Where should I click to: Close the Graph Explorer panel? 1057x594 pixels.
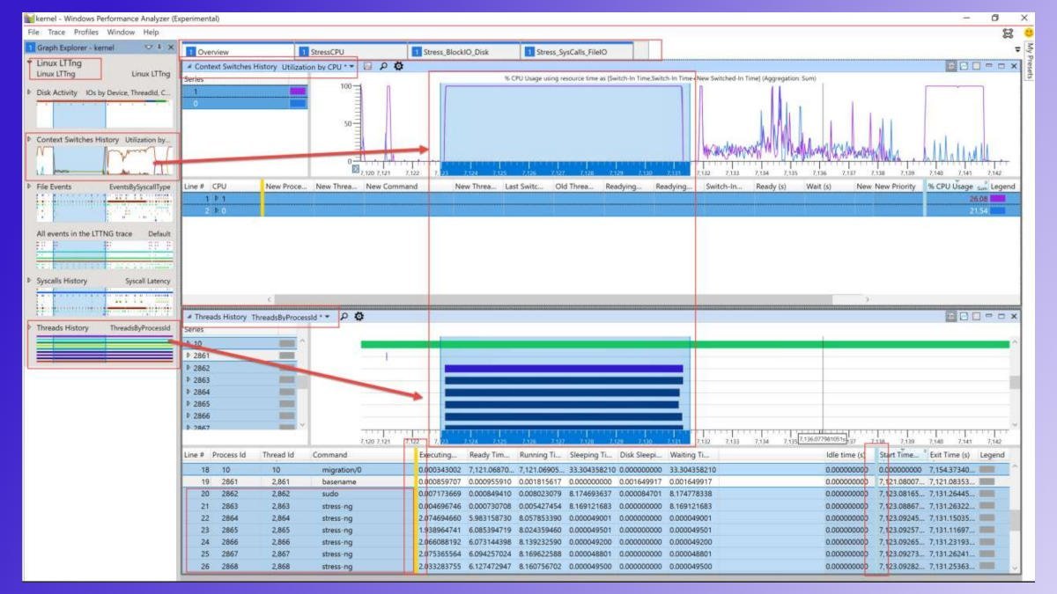pos(171,47)
